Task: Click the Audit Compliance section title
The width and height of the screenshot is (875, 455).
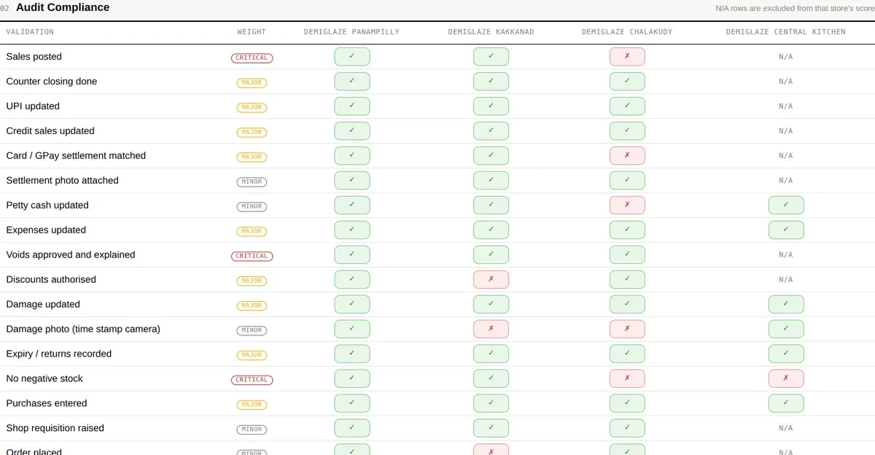Action: [63, 8]
